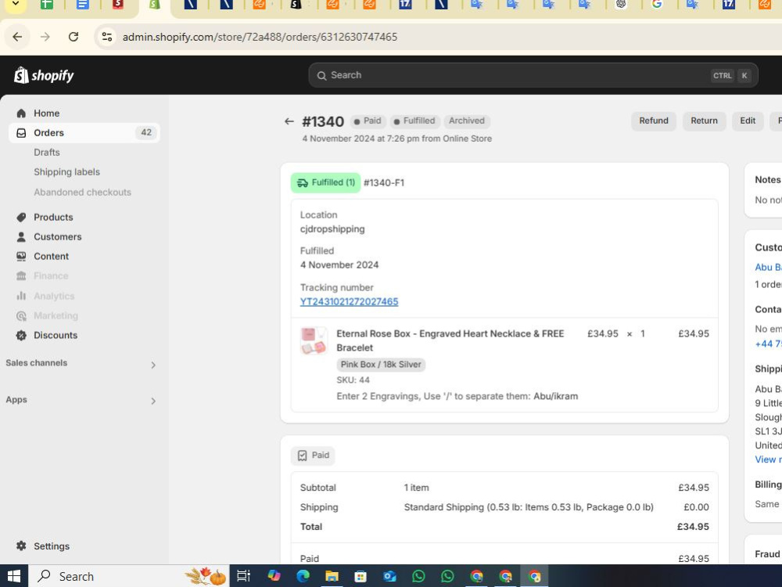Open Task View on the taskbar
The width and height of the screenshot is (782, 587).
click(x=243, y=577)
